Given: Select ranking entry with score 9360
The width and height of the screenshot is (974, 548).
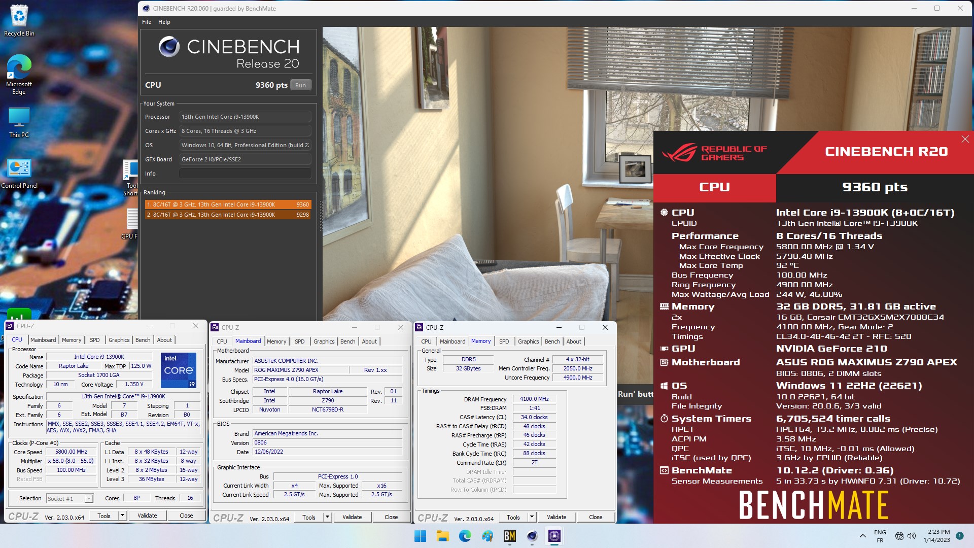Looking at the screenshot, I should point(228,204).
